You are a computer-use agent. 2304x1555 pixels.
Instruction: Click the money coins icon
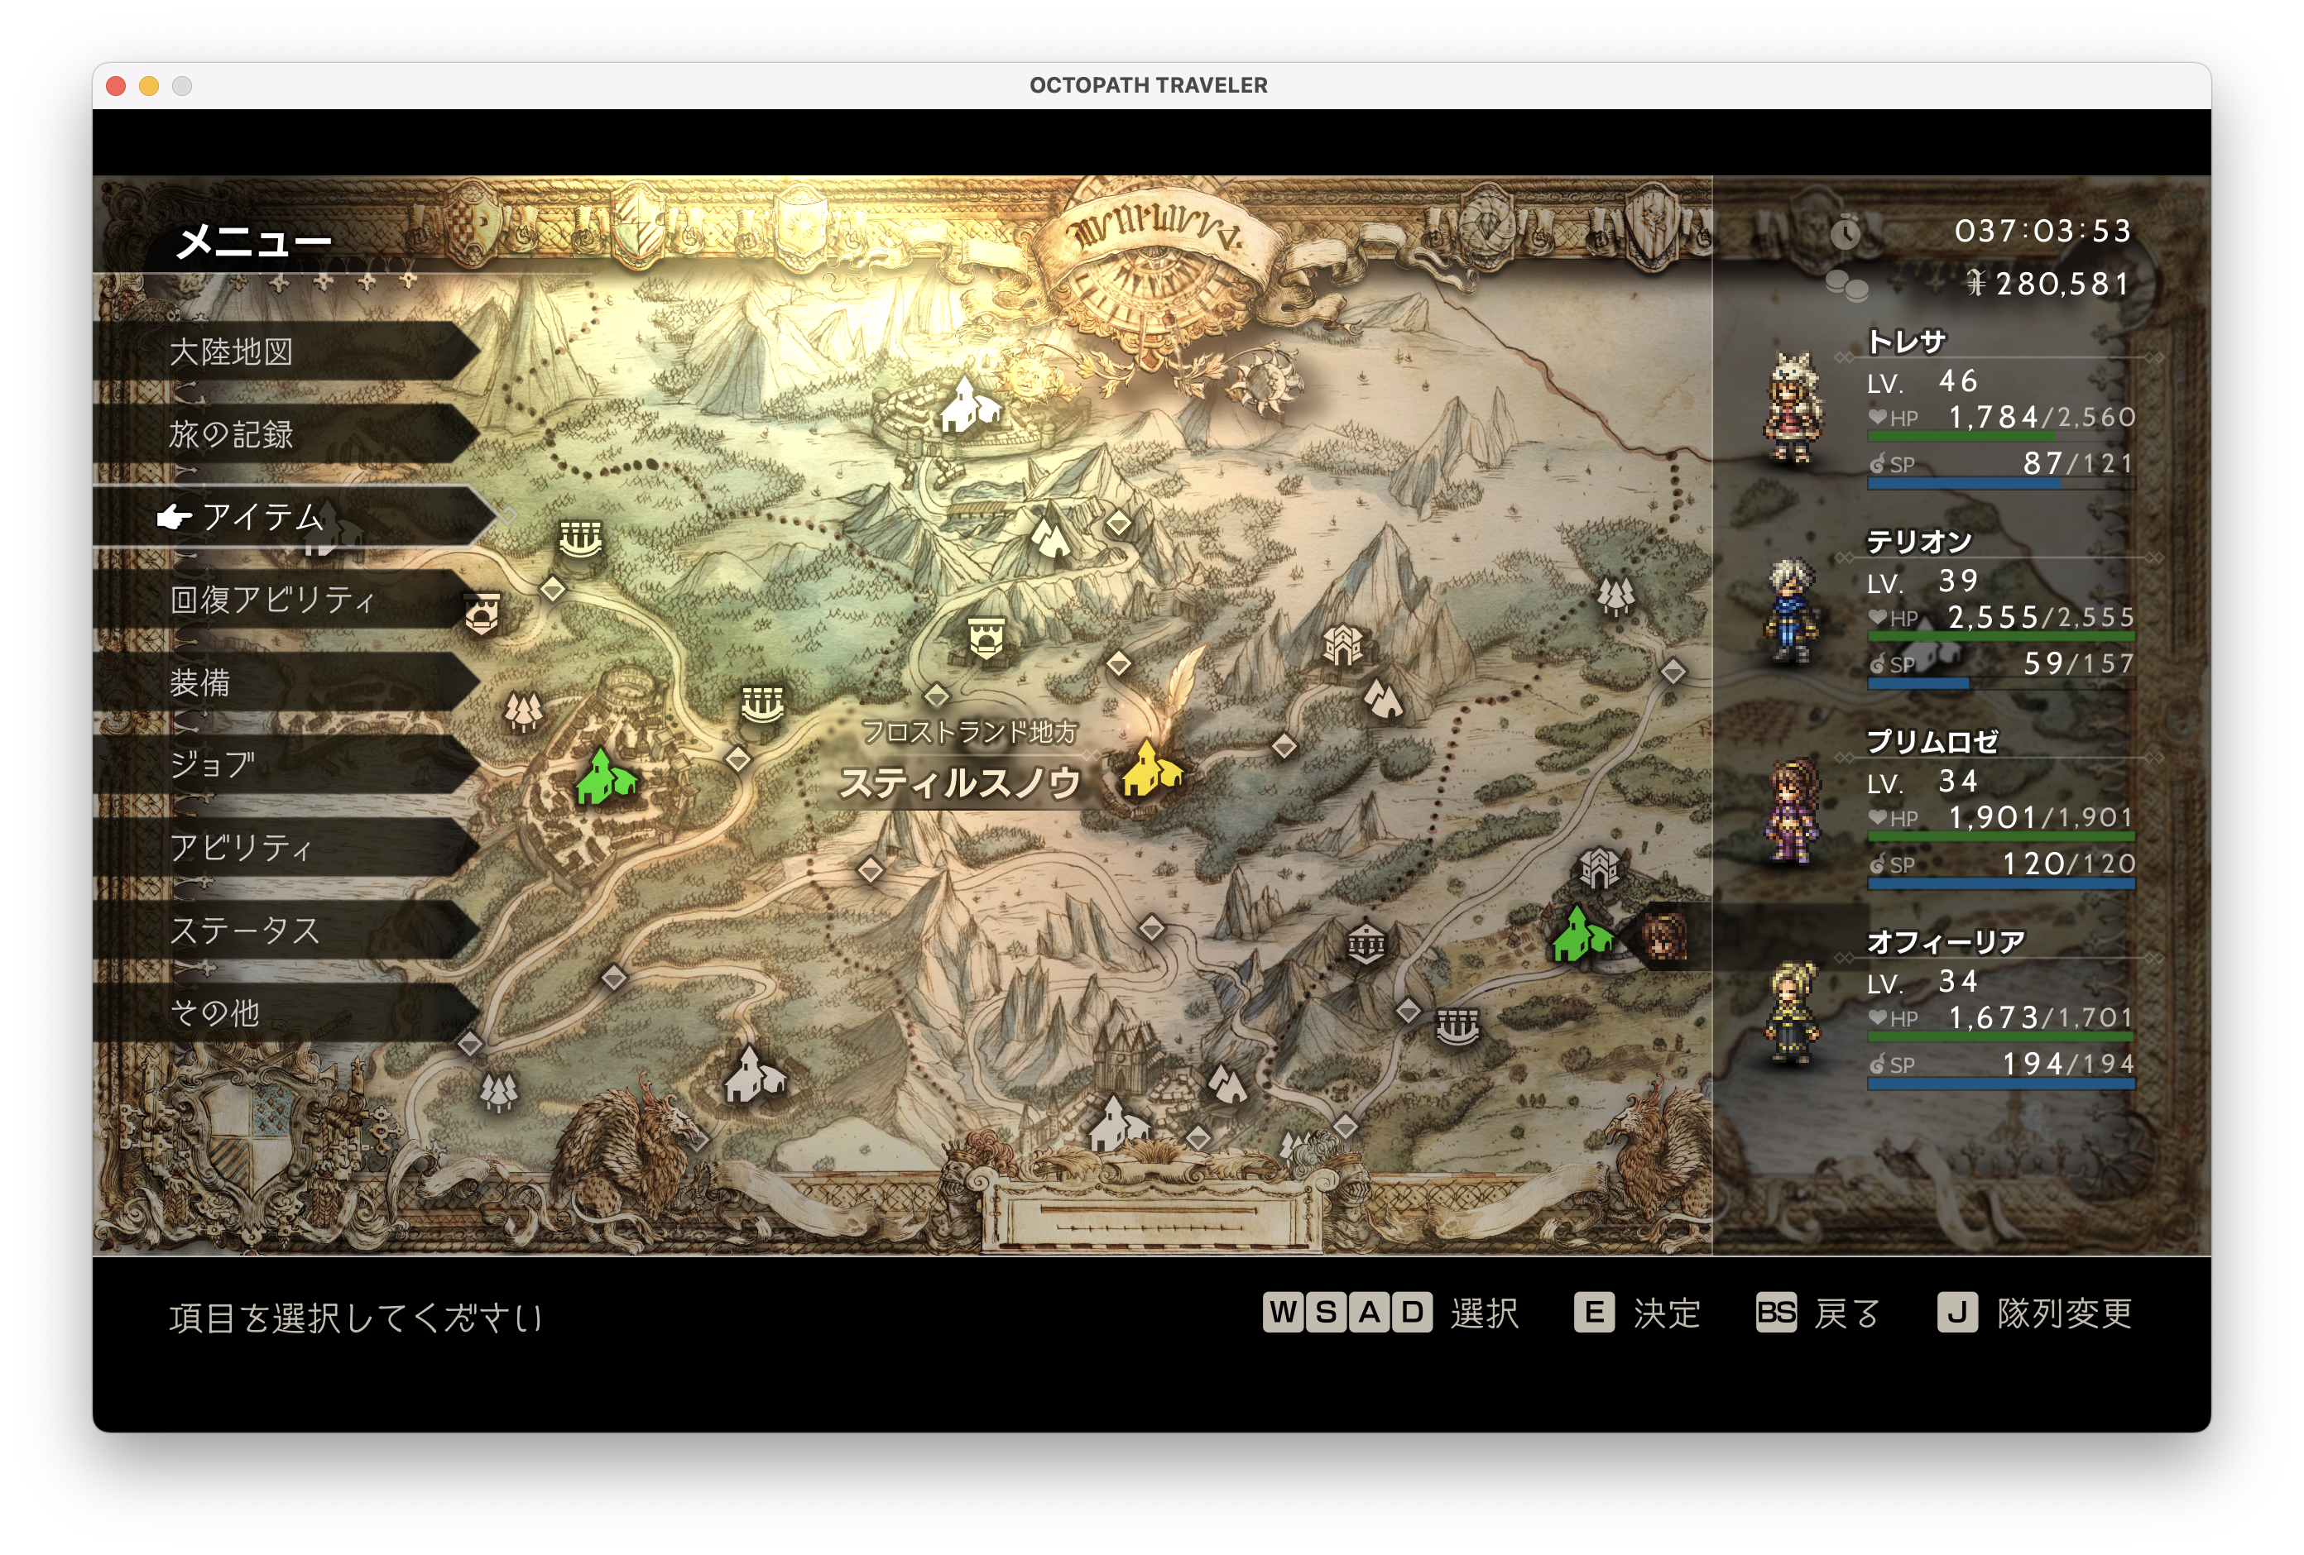click(1846, 285)
